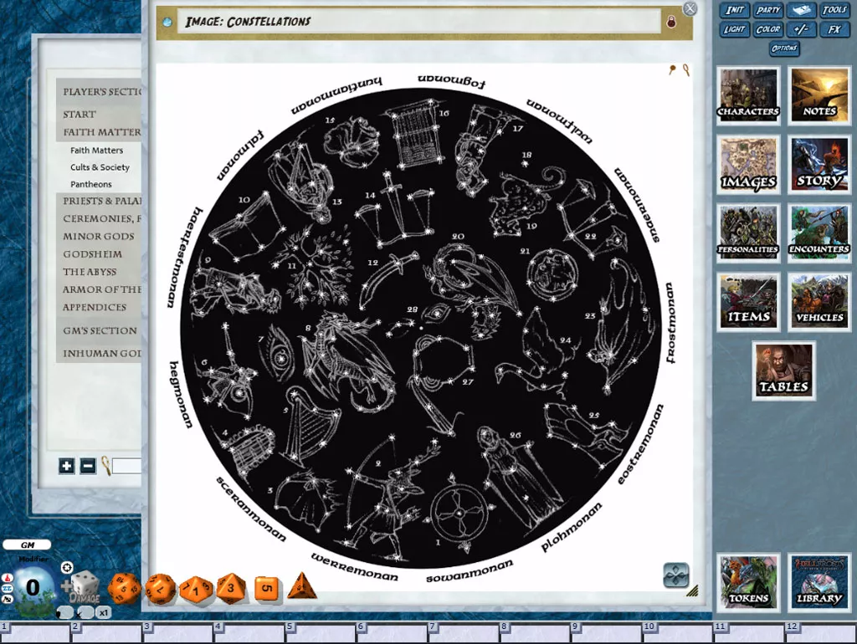
Task: Click the blue ZZ modifier icon
Action: coord(7,588)
